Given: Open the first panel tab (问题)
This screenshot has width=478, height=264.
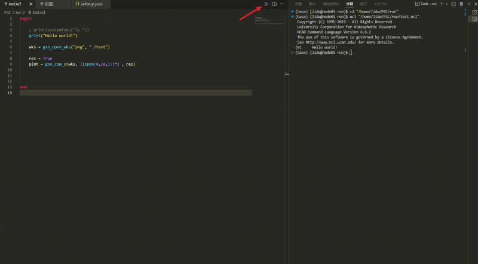Looking at the screenshot, I should (x=298, y=4).
